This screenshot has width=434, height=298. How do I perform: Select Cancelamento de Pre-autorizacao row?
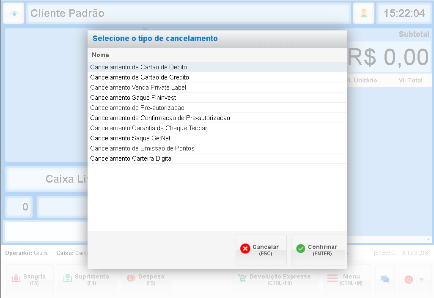pyautogui.click(x=217, y=108)
